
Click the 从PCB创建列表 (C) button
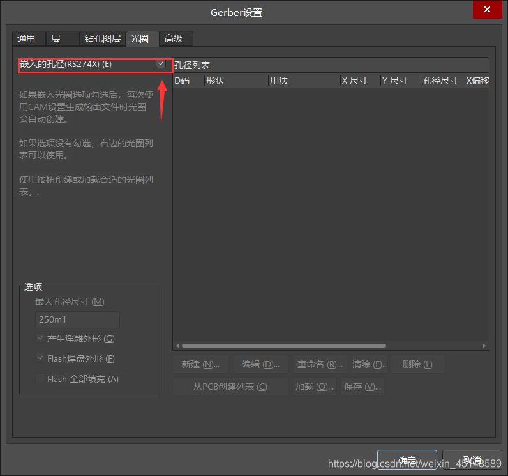(230, 387)
